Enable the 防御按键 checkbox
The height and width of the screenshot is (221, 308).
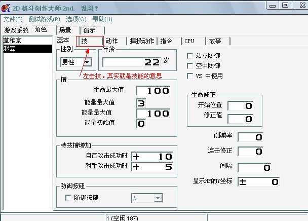click(x=68, y=198)
